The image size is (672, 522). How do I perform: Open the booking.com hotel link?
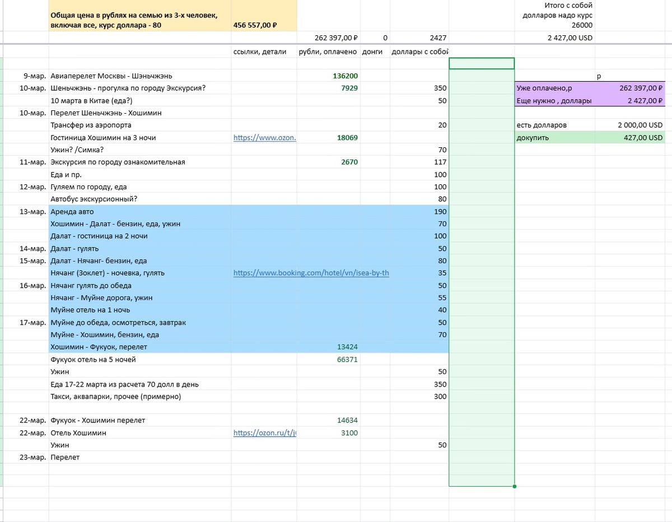[311, 273]
